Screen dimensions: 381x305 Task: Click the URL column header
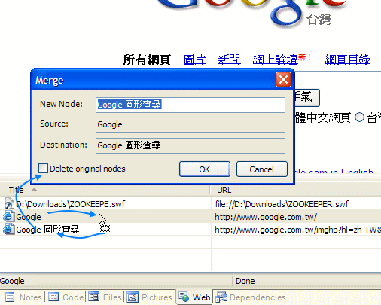point(296,190)
